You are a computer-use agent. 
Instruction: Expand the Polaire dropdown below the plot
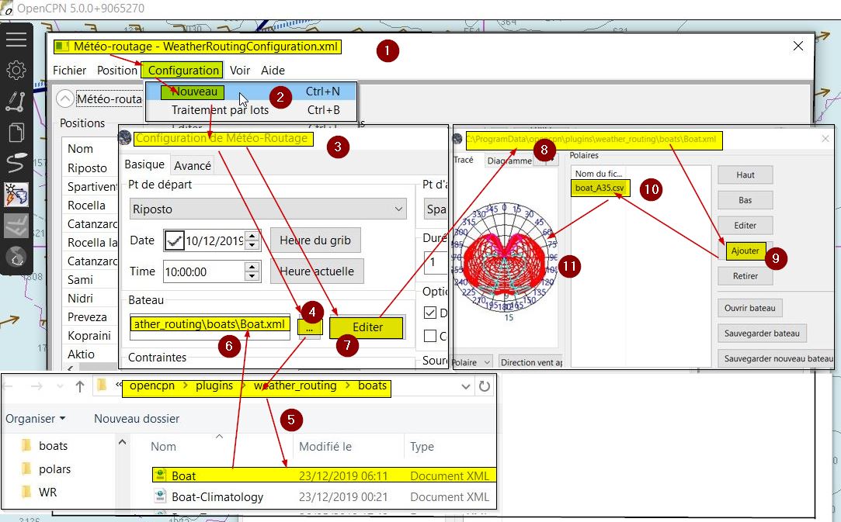pos(472,362)
